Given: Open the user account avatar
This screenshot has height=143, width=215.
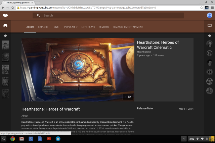Looking at the screenshot, I should 210,15.
